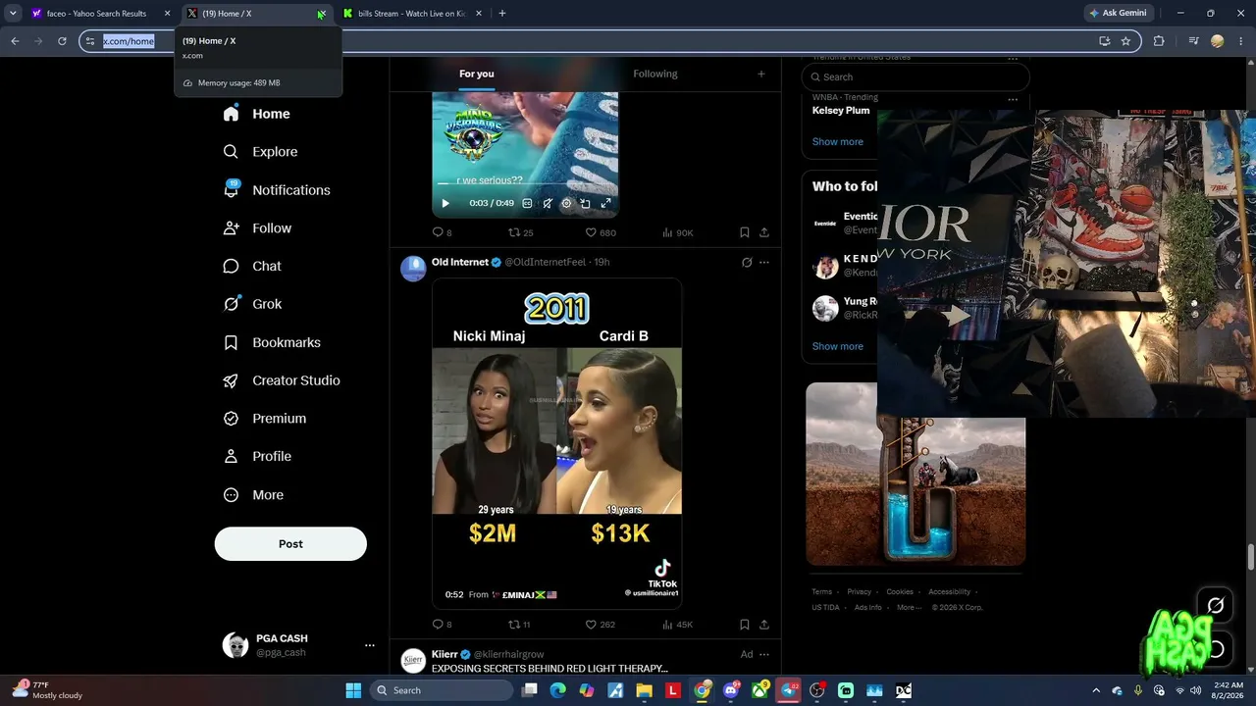
Task: Open File Explorer from taskbar
Action: pos(645,690)
